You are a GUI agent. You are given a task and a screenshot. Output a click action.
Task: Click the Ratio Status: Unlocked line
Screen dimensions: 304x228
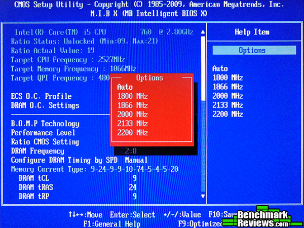(85, 42)
